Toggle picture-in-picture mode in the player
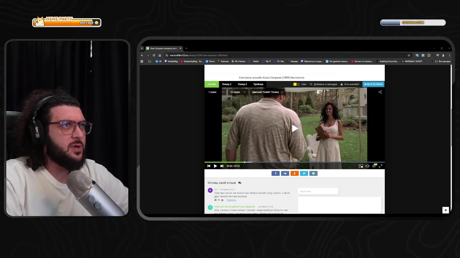Screen dimensions: 460x258 361,166
